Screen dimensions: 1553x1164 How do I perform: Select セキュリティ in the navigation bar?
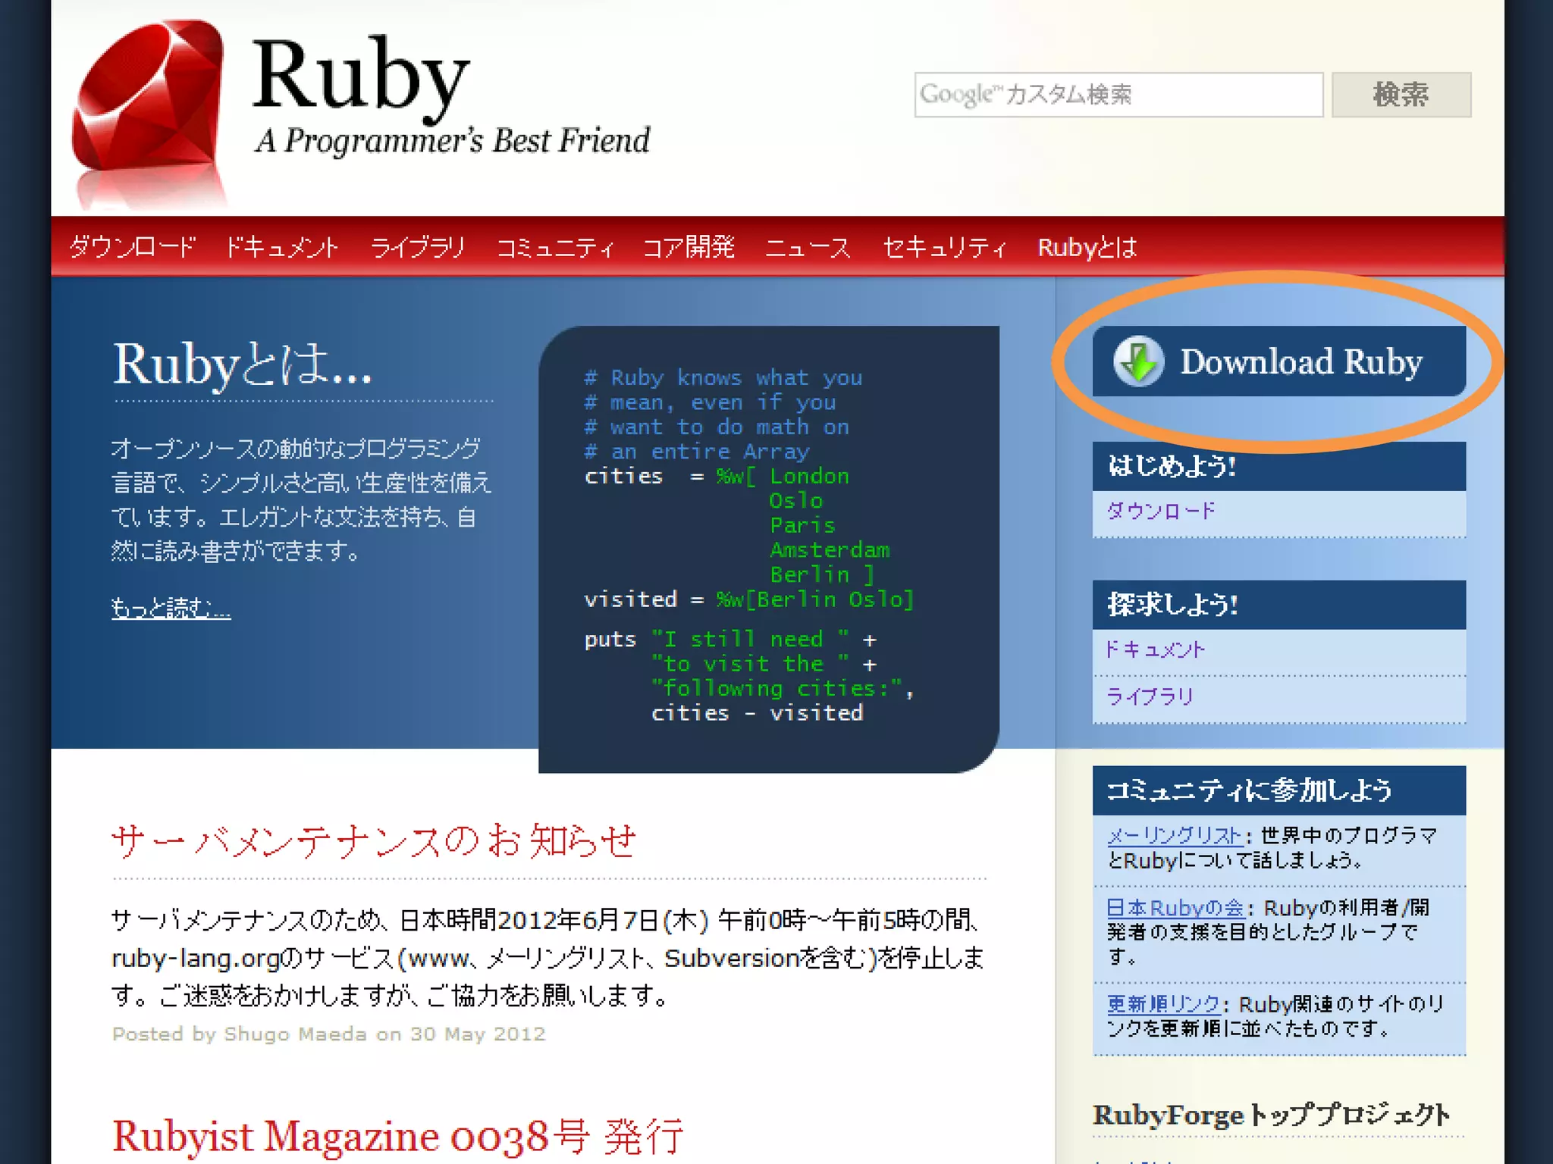[944, 247]
